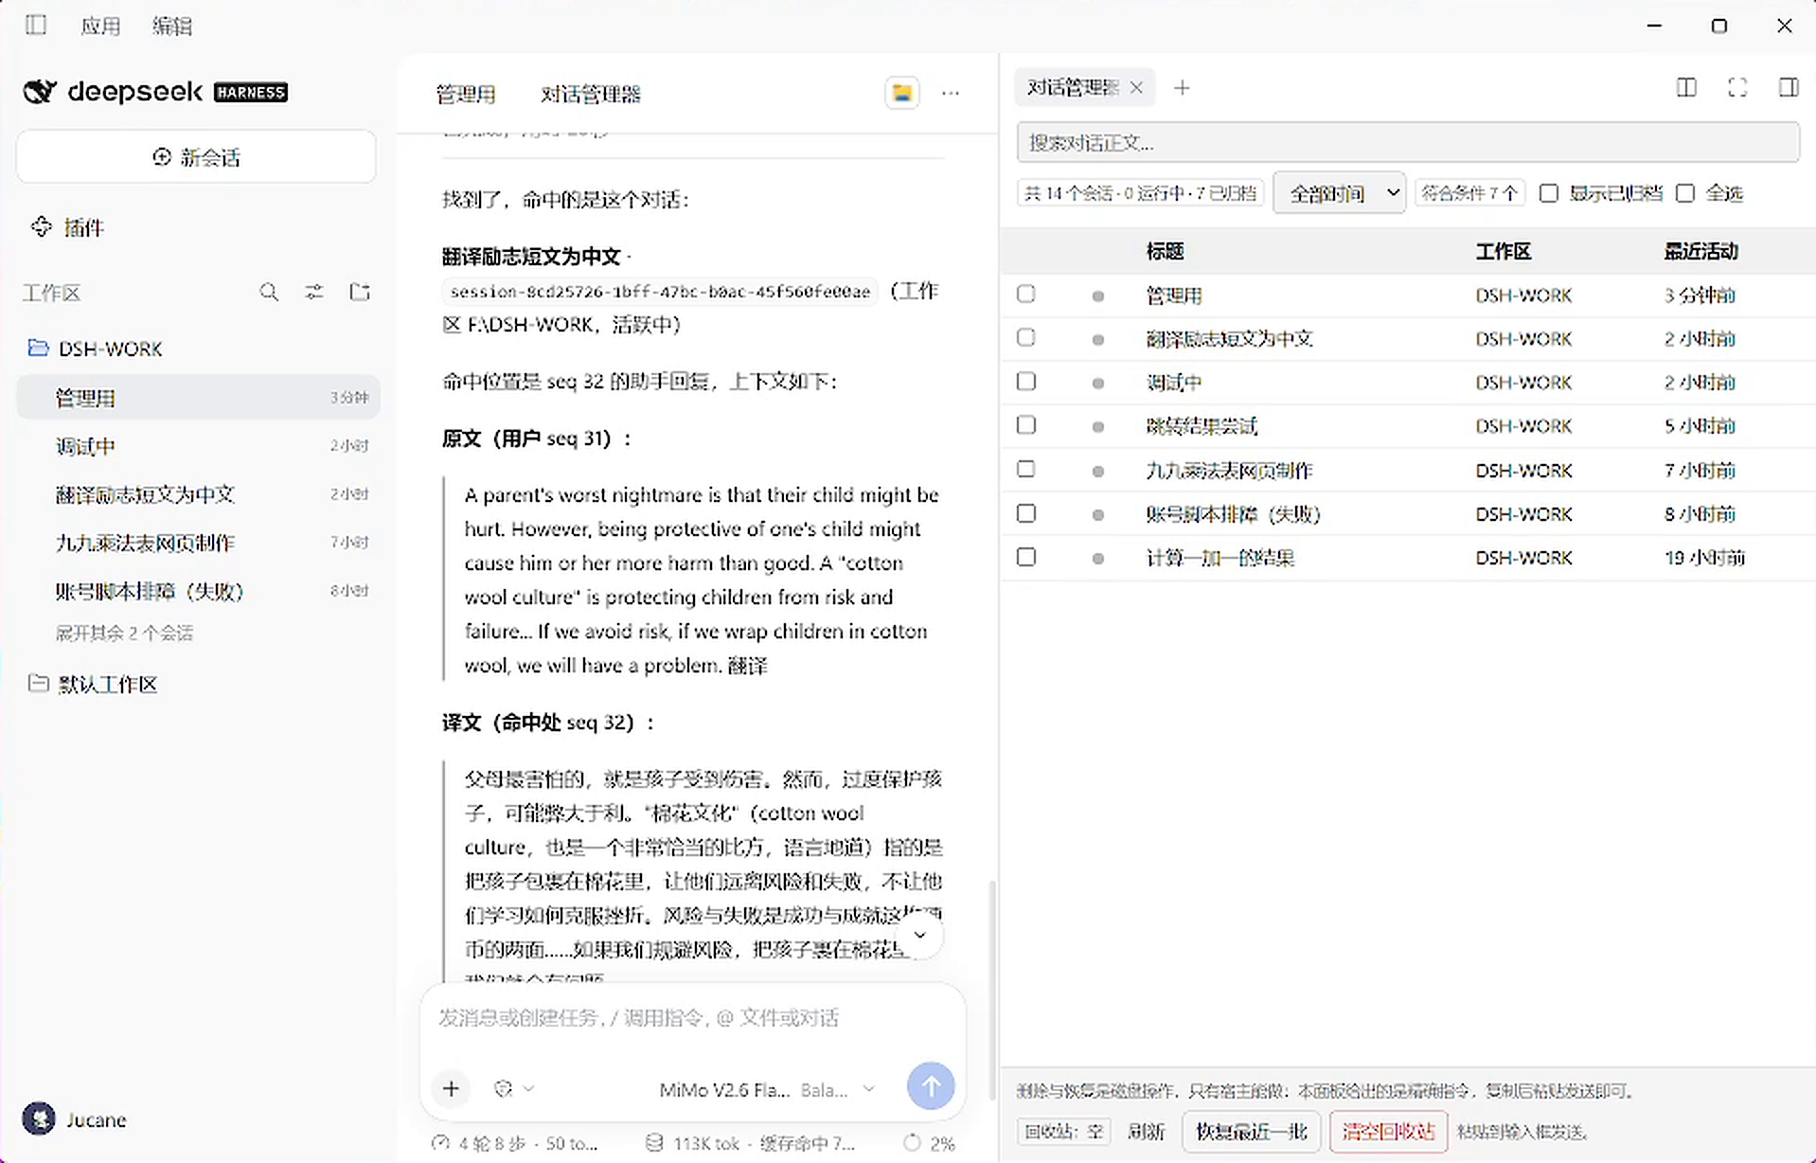
Task: Click 恢复最近一批 button
Action: [1252, 1131]
